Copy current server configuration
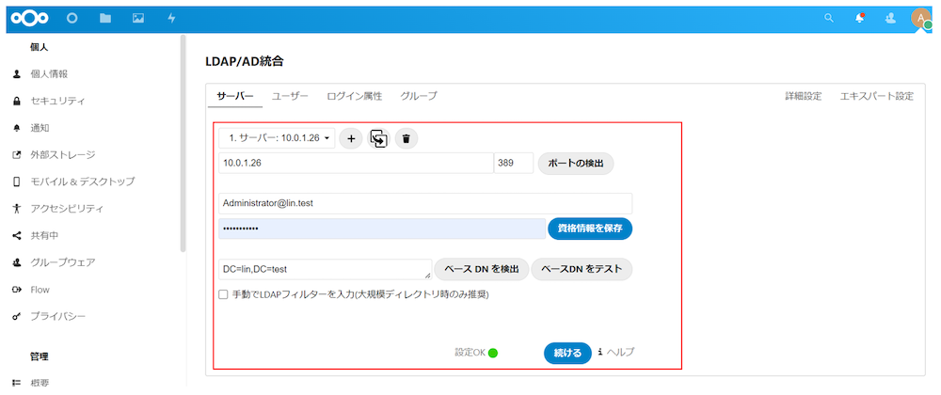 (x=378, y=138)
